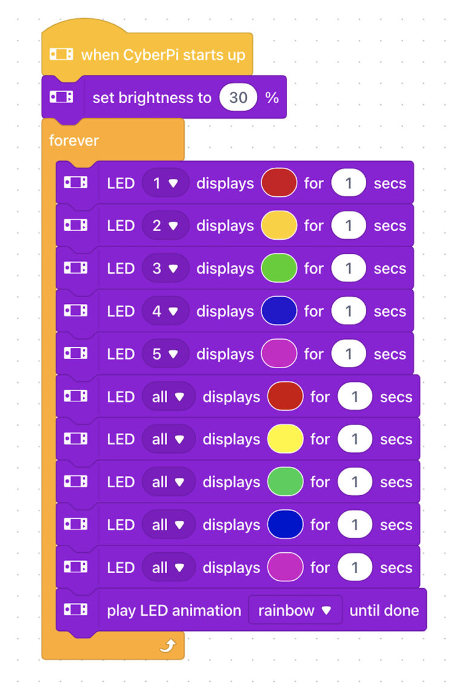Viewport: 465px width, 683px height.
Task: Select the "forever" loop block label
Action: (74, 140)
